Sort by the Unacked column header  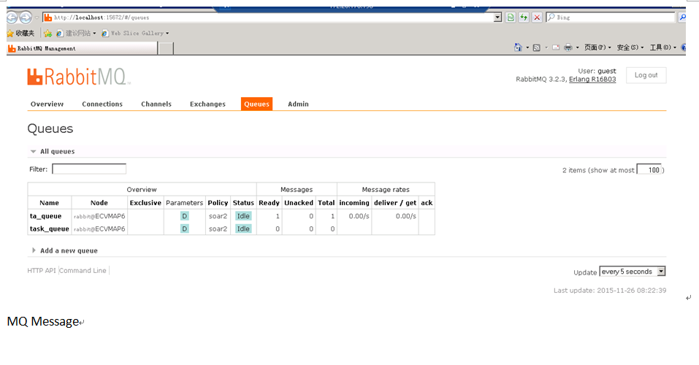click(299, 203)
